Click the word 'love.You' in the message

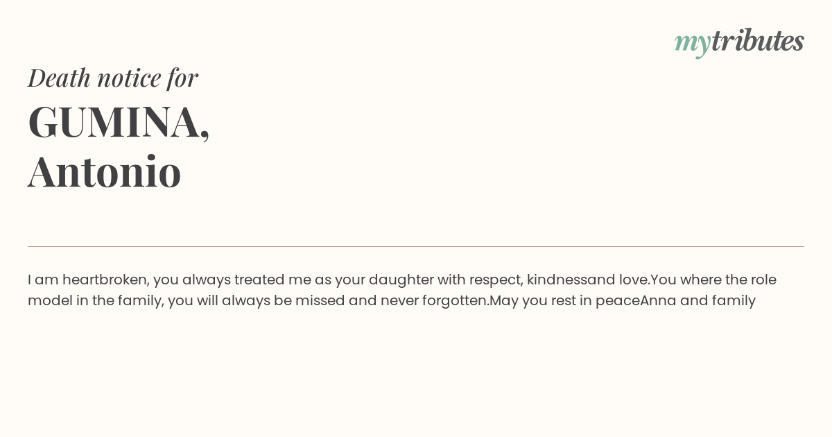648,280
